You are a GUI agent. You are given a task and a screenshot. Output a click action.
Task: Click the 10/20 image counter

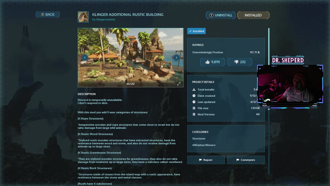pos(130,84)
